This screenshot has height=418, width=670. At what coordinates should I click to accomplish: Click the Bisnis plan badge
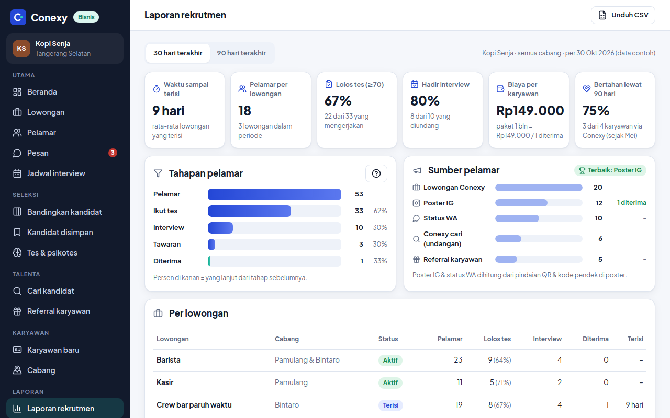[x=86, y=17]
